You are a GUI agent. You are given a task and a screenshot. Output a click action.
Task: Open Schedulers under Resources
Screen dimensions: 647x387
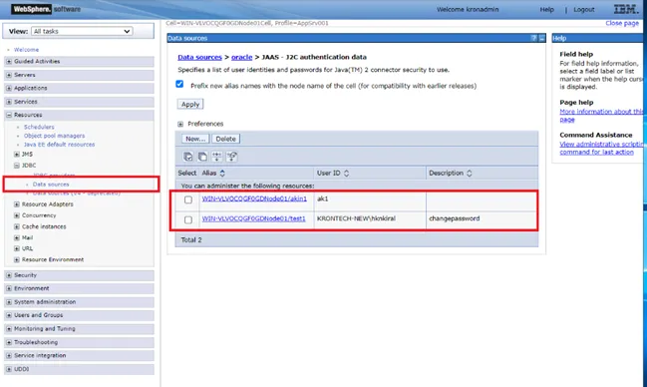[x=39, y=127]
